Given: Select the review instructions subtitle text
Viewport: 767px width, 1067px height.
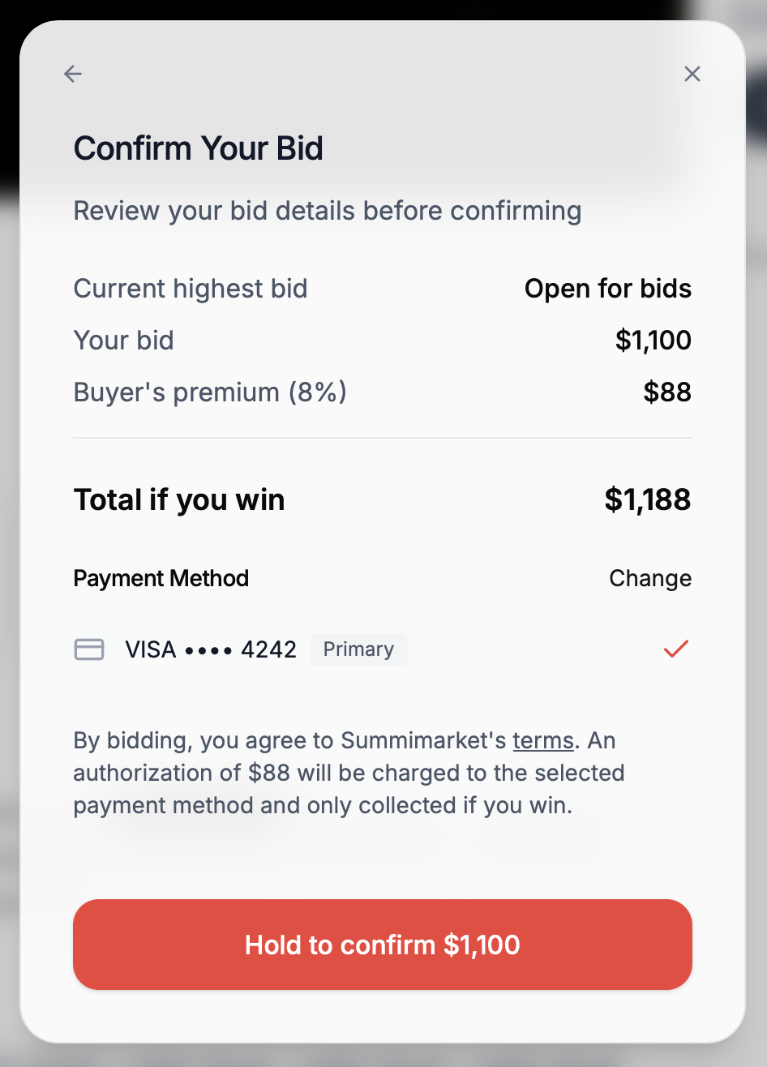Looking at the screenshot, I should pyautogui.click(x=328, y=211).
